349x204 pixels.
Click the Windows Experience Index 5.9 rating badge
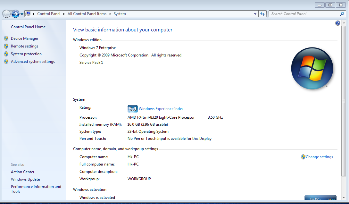[132, 109]
